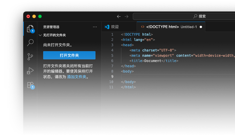Open the 资源管理器 more actions menu
Screen dimensions: 235x136
(x=95, y=27)
